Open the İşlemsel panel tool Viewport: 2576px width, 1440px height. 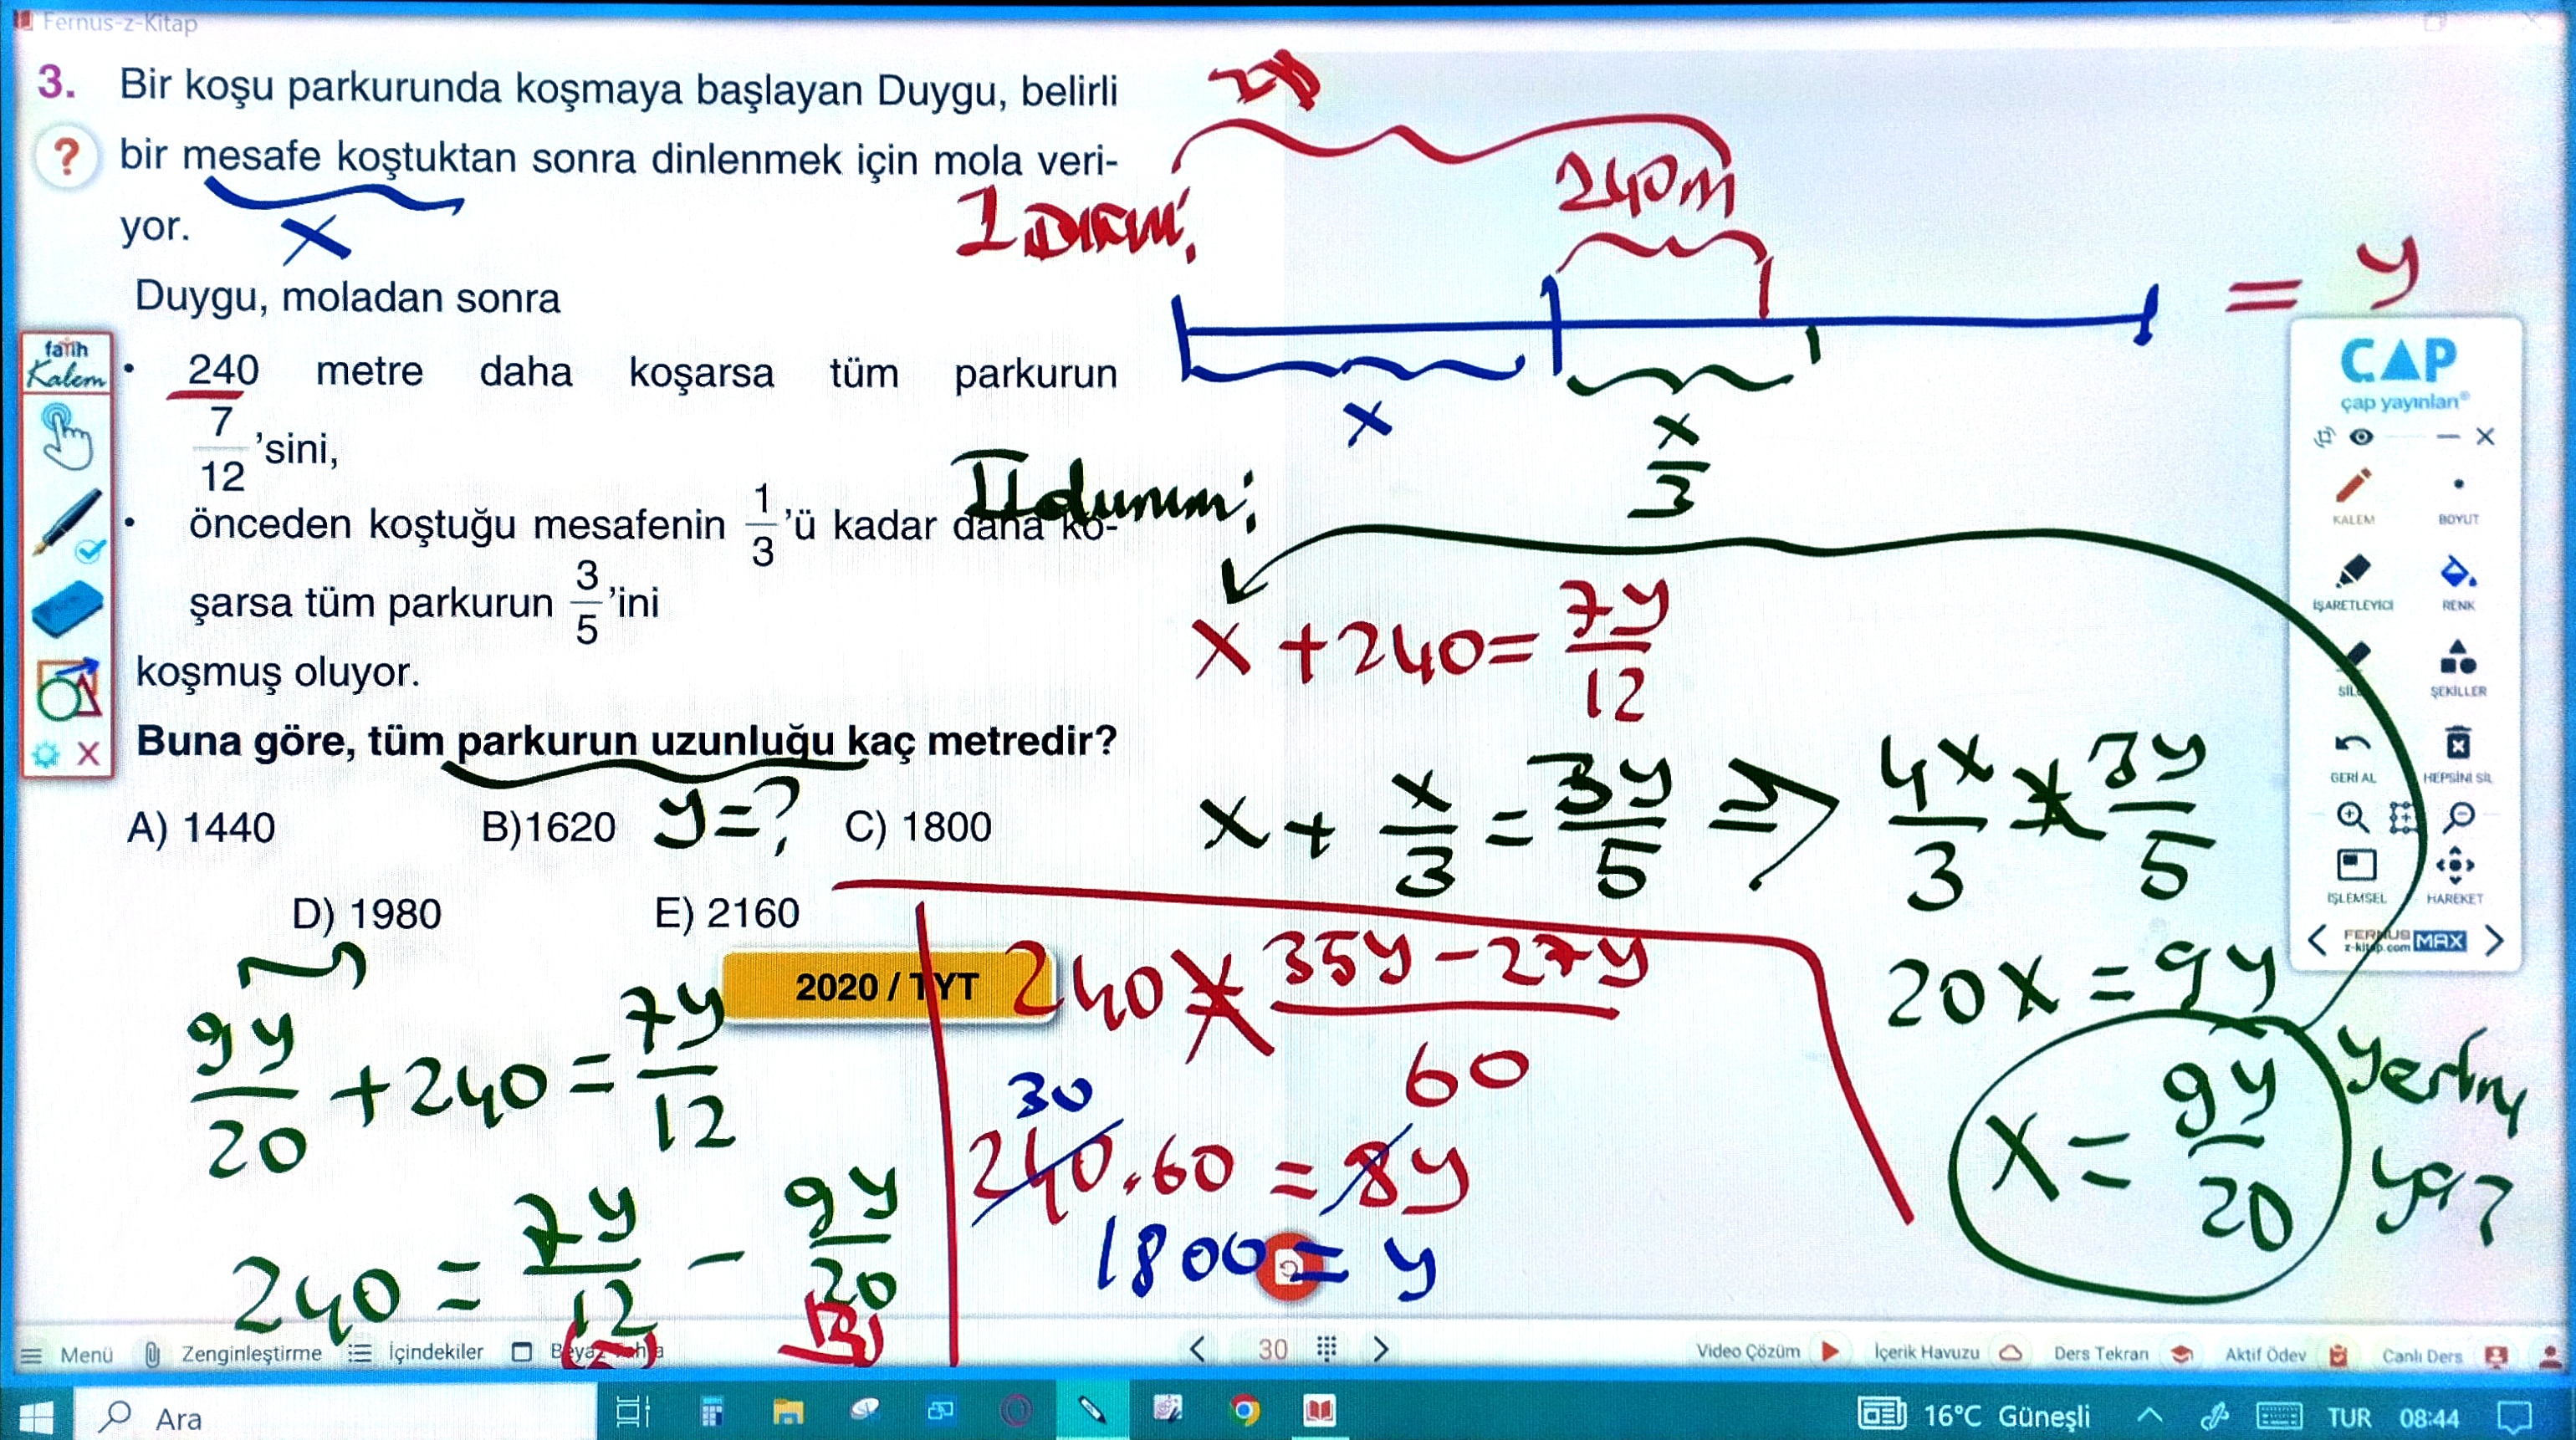coord(2355,866)
